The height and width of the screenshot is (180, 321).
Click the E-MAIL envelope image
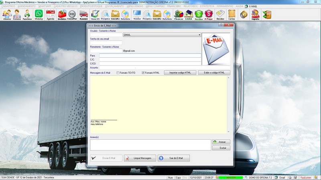coord(216,49)
